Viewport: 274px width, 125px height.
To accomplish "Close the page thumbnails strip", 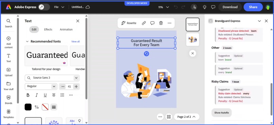I will tap(192, 53).
